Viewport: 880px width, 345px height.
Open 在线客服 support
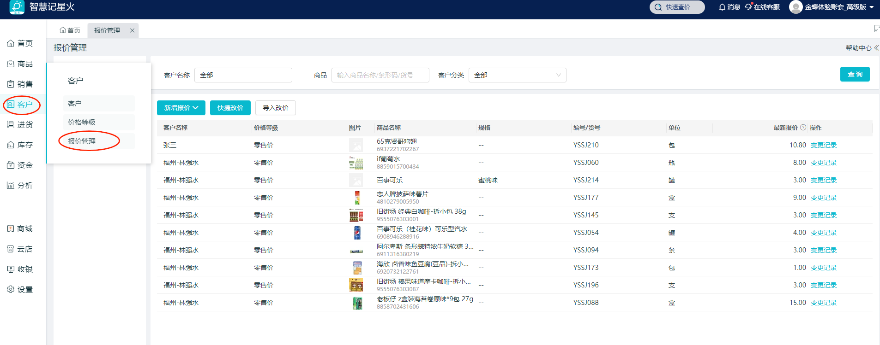pos(762,7)
